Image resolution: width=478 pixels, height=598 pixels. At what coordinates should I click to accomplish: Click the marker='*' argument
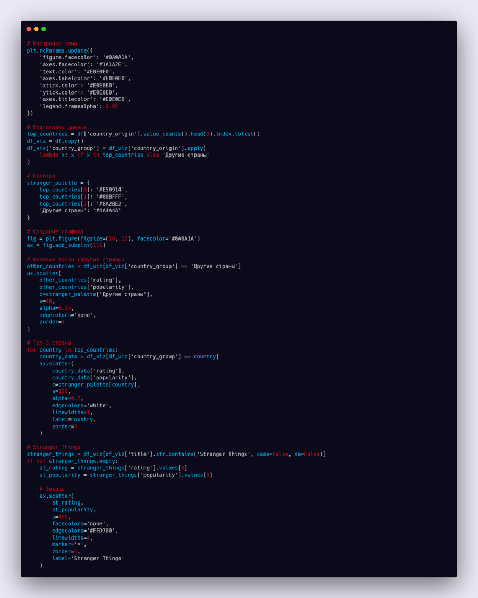69,544
